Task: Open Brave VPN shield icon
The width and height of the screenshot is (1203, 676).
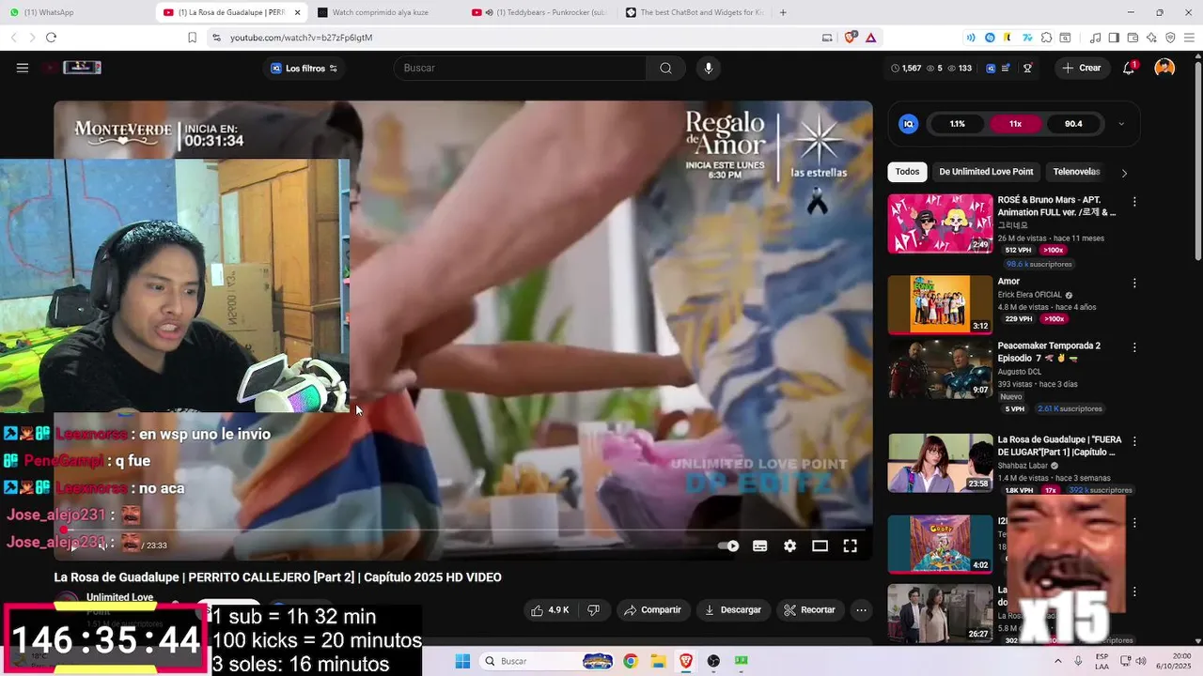Action: click(x=1170, y=38)
